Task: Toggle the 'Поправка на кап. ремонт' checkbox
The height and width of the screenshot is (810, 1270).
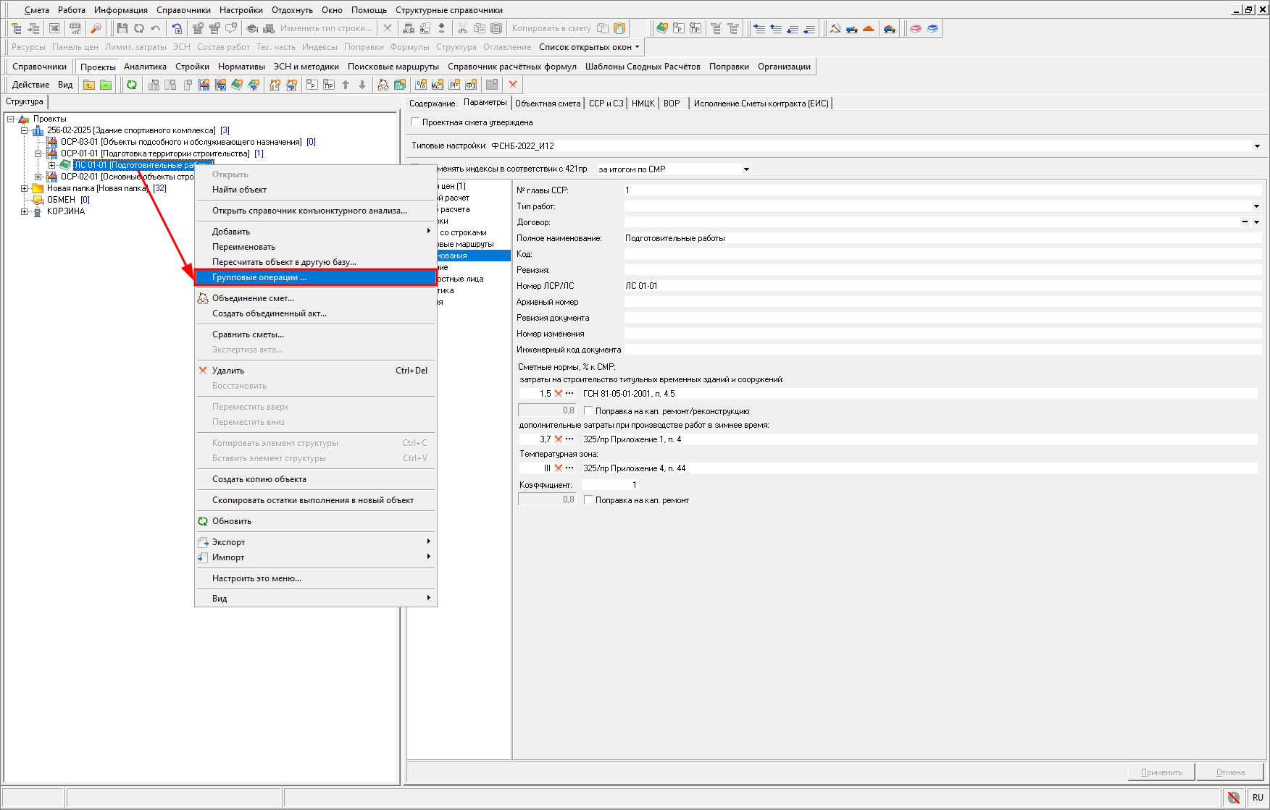Action: point(588,500)
